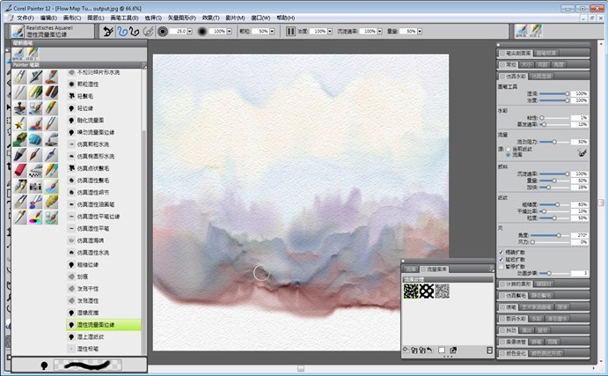Click the white square icon in flow map library footer

[x=442, y=350]
